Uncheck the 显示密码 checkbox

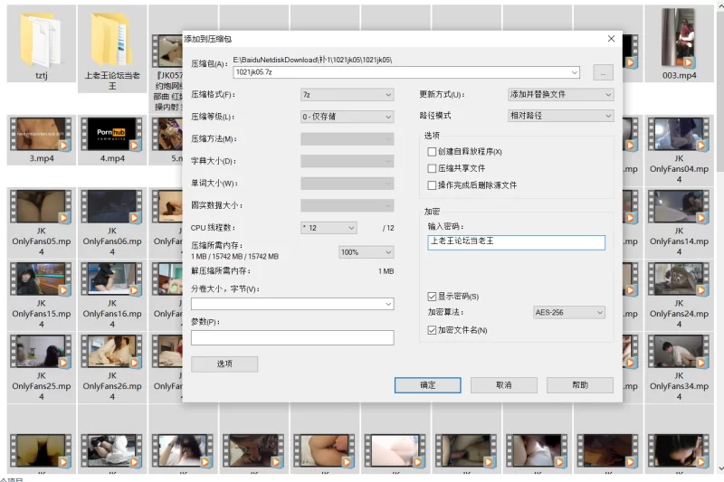432,297
